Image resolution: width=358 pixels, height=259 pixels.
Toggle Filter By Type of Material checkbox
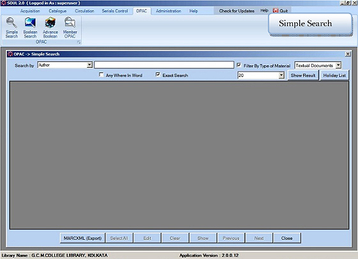point(239,65)
